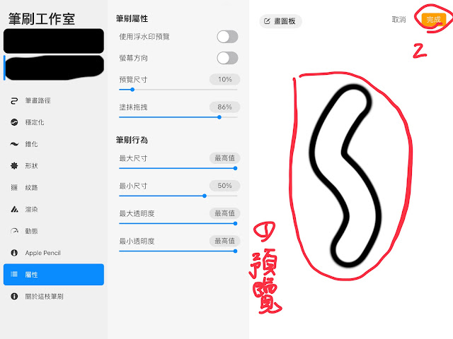
Task: Open the 紋路 grain icon
Action: 14,188
